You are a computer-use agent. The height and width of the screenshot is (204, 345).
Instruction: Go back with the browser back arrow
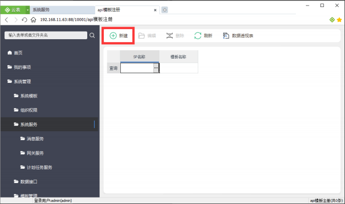pyautogui.click(x=7, y=20)
